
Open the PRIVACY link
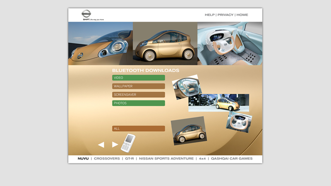[x=225, y=15]
